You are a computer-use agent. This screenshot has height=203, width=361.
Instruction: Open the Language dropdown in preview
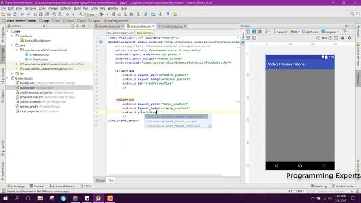tap(330, 32)
